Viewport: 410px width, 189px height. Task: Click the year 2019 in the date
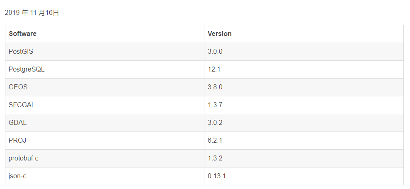[12, 13]
